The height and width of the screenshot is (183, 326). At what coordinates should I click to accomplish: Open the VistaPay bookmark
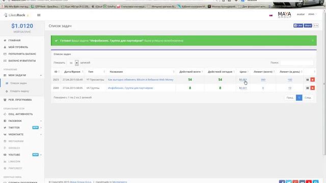110,7
